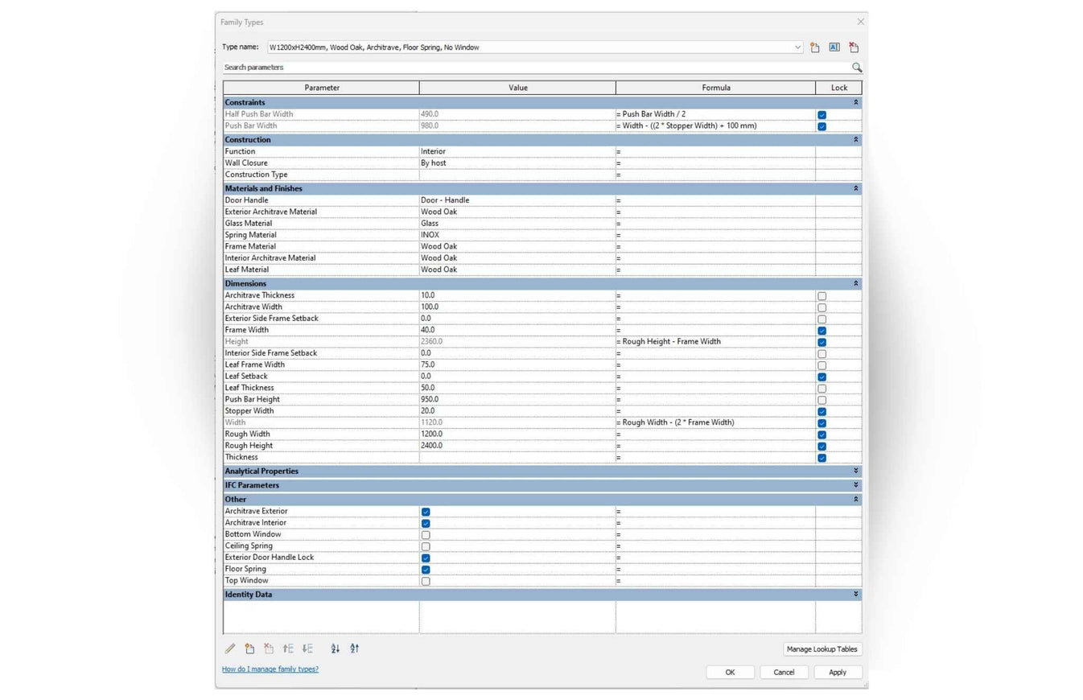The image size is (1083, 700).
Task: Enable the Bottom Window checkbox
Action: pos(426,534)
